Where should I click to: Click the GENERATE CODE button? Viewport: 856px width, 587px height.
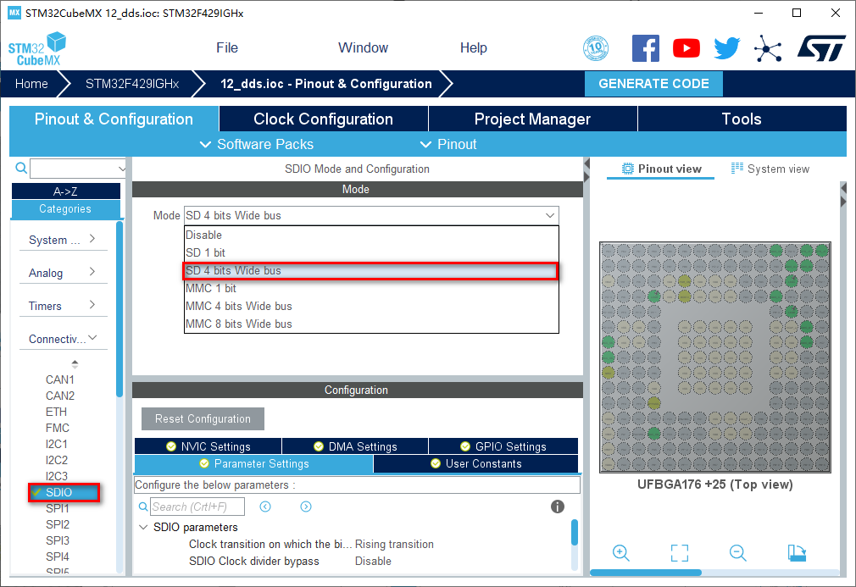coord(653,84)
